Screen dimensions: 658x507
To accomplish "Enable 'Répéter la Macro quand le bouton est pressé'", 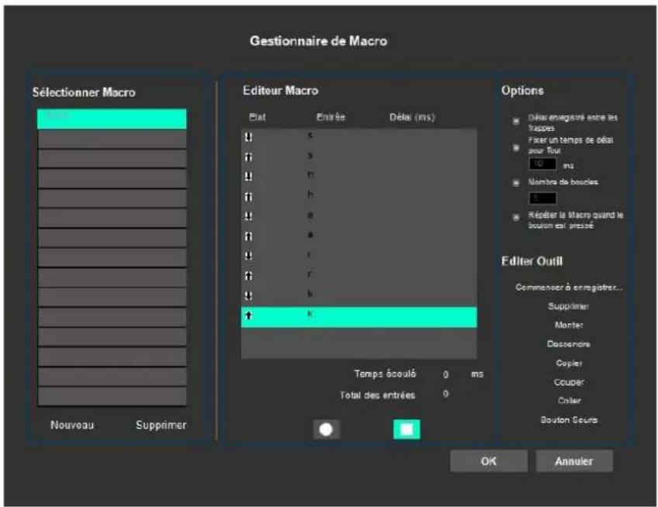I will click(516, 217).
